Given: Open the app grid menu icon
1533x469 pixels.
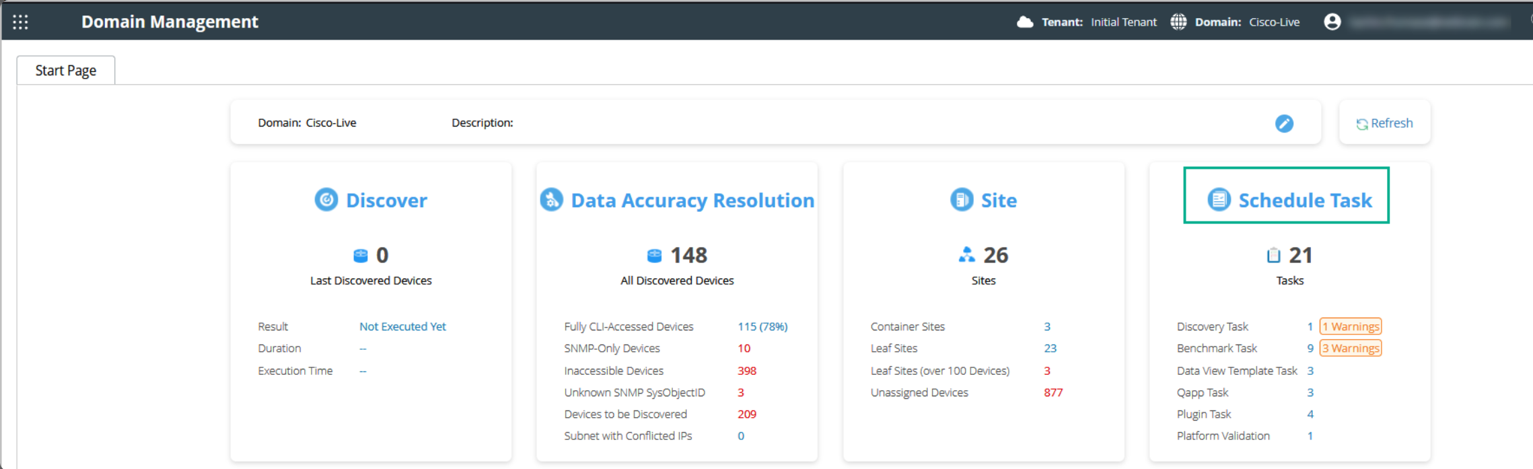Looking at the screenshot, I should (x=20, y=22).
